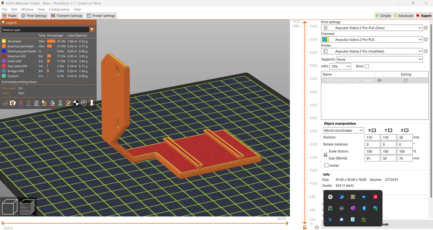Toggle the shells display icon
The image size is (433, 230).
click(84, 103)
